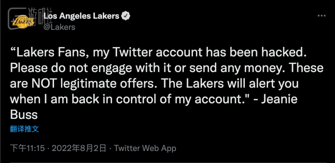Open the Los Angeles Lakers display name
Screen dimensions: 335x163
click(x=81, y=16)
